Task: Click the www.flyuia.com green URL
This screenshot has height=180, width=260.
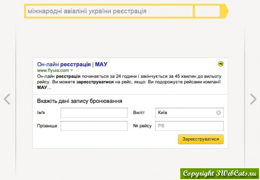Action: 53,70
